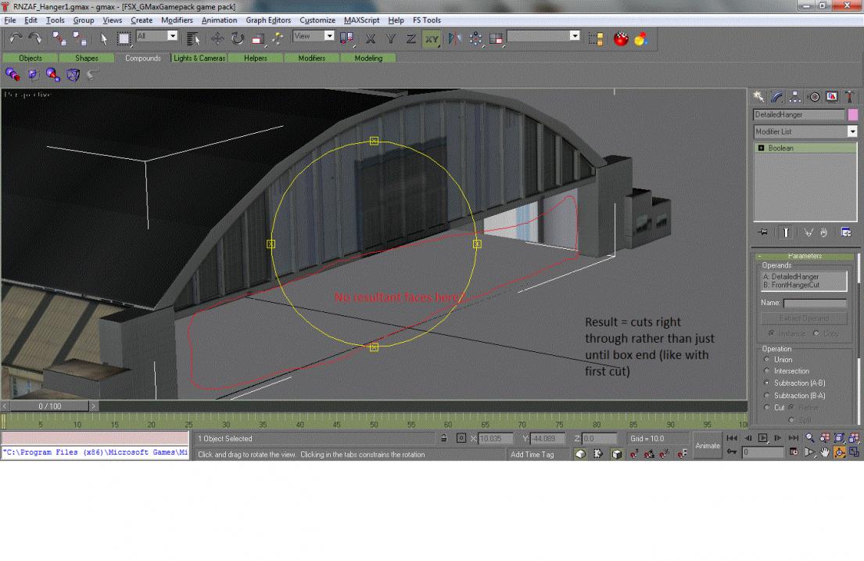Select the Union operation radio button
The width and height of the screenshot is (864, 561).
[767, 359]
